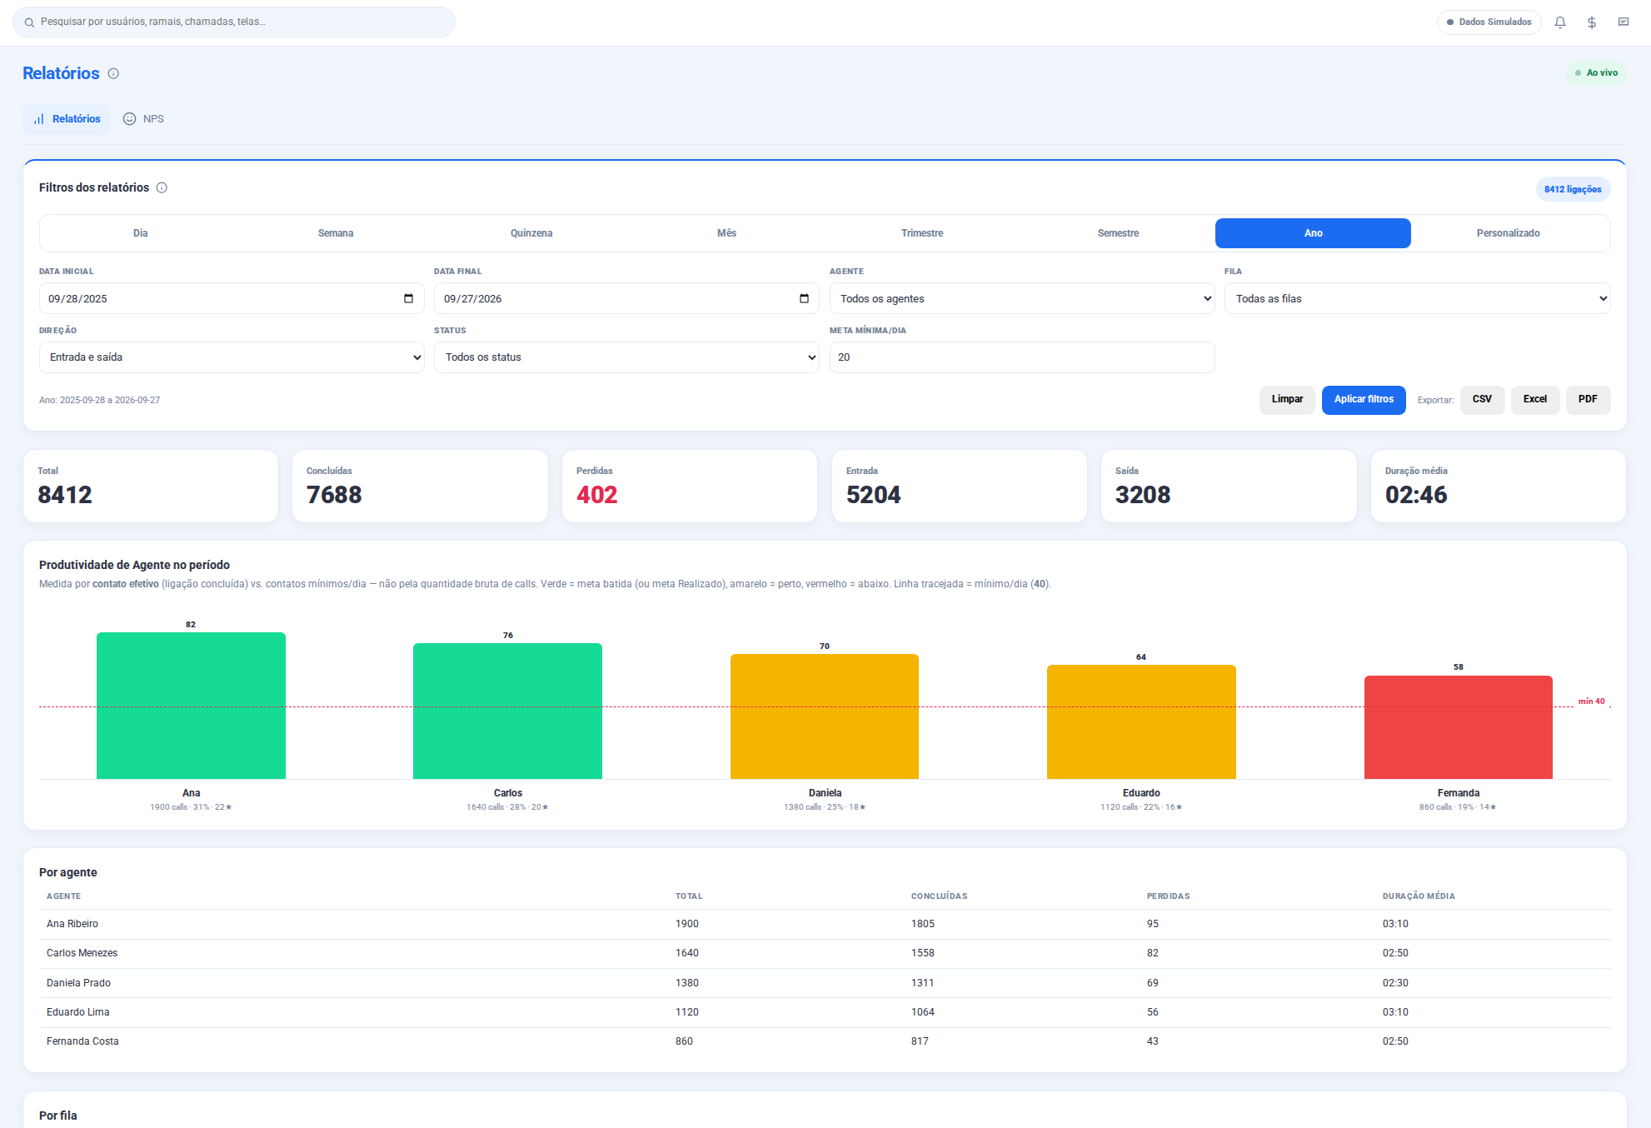
Task: Click the notifications bell icon
Action: click(x=1560, y=22)
